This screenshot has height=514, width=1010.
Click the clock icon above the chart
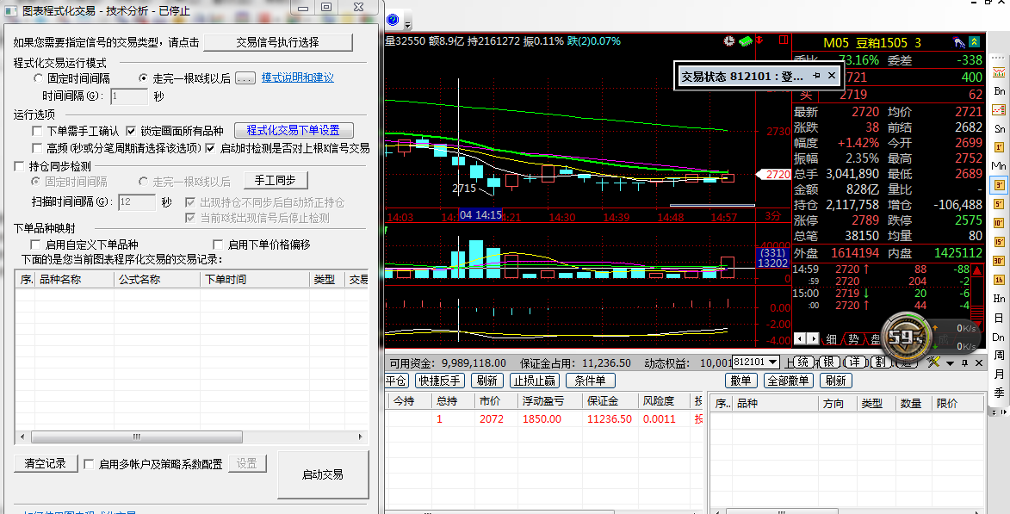pos(729,40)
